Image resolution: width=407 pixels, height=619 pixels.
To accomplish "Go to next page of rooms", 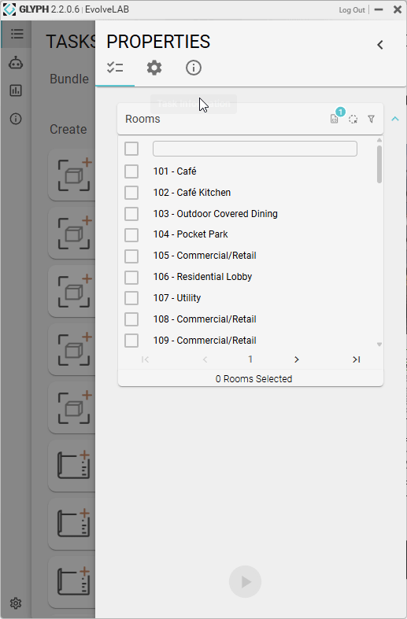I will click(x=297, y=359).
